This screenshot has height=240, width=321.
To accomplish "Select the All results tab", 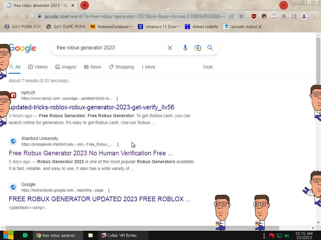I will tap(15, 67).
